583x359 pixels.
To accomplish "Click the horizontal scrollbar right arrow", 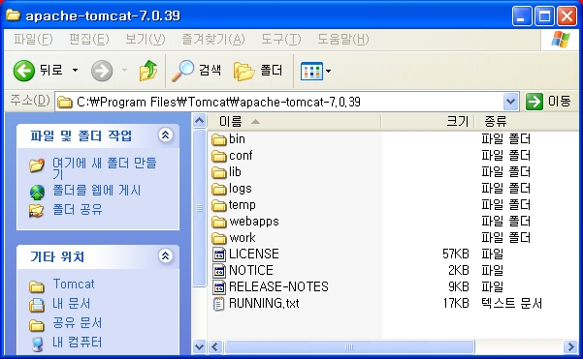I will pos(570,347).
